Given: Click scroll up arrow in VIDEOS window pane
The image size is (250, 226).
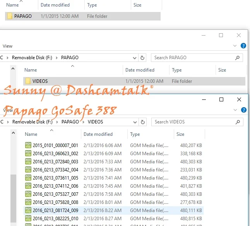Looking at the screenshot, I should pyautogui.click(x=14, y=133).
